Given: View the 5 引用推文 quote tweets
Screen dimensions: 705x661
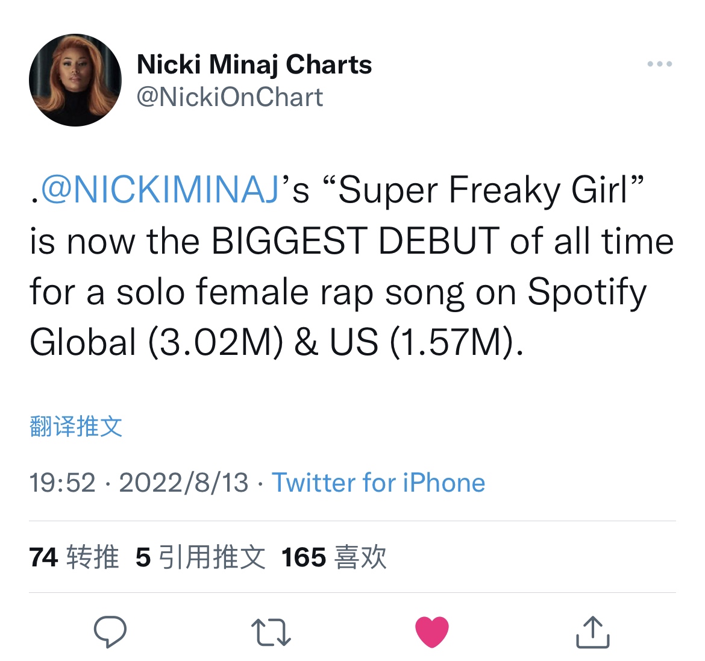Looking at the screenshot, I should click(201, 557).
